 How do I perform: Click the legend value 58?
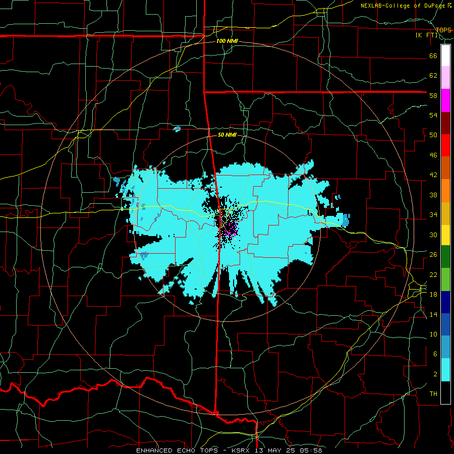(433, 95)
